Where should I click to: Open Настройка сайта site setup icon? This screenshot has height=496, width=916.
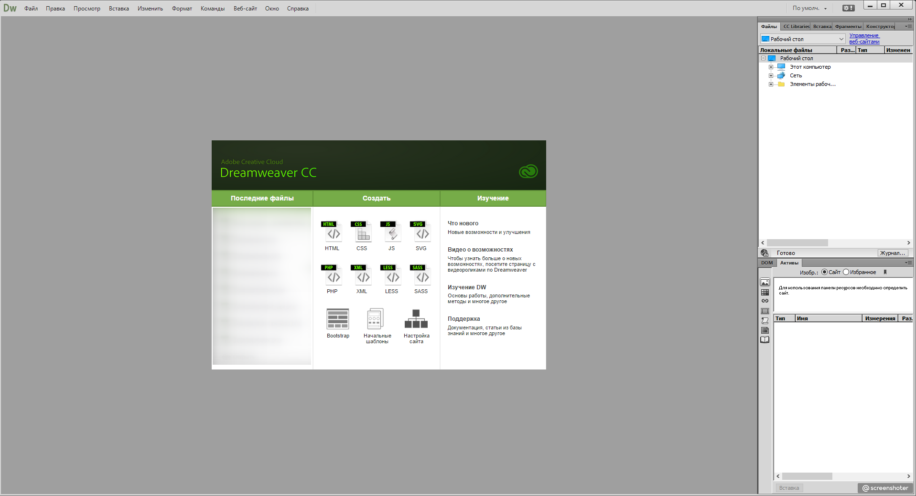pos(416,319)
